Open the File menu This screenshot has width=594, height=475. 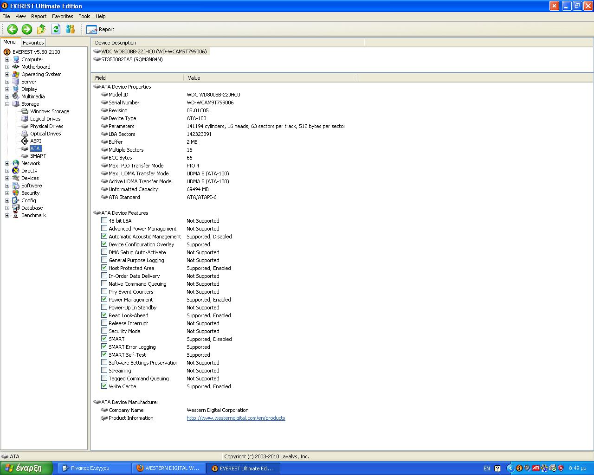(x=6, y=16)
